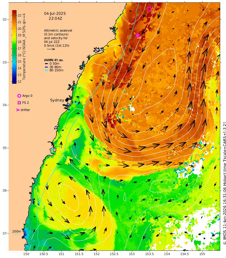
Task: Click the "Argo 0" legend text
Action: (x=27, y=96)
